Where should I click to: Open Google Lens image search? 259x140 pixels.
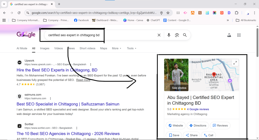click(x=177, y=35)
